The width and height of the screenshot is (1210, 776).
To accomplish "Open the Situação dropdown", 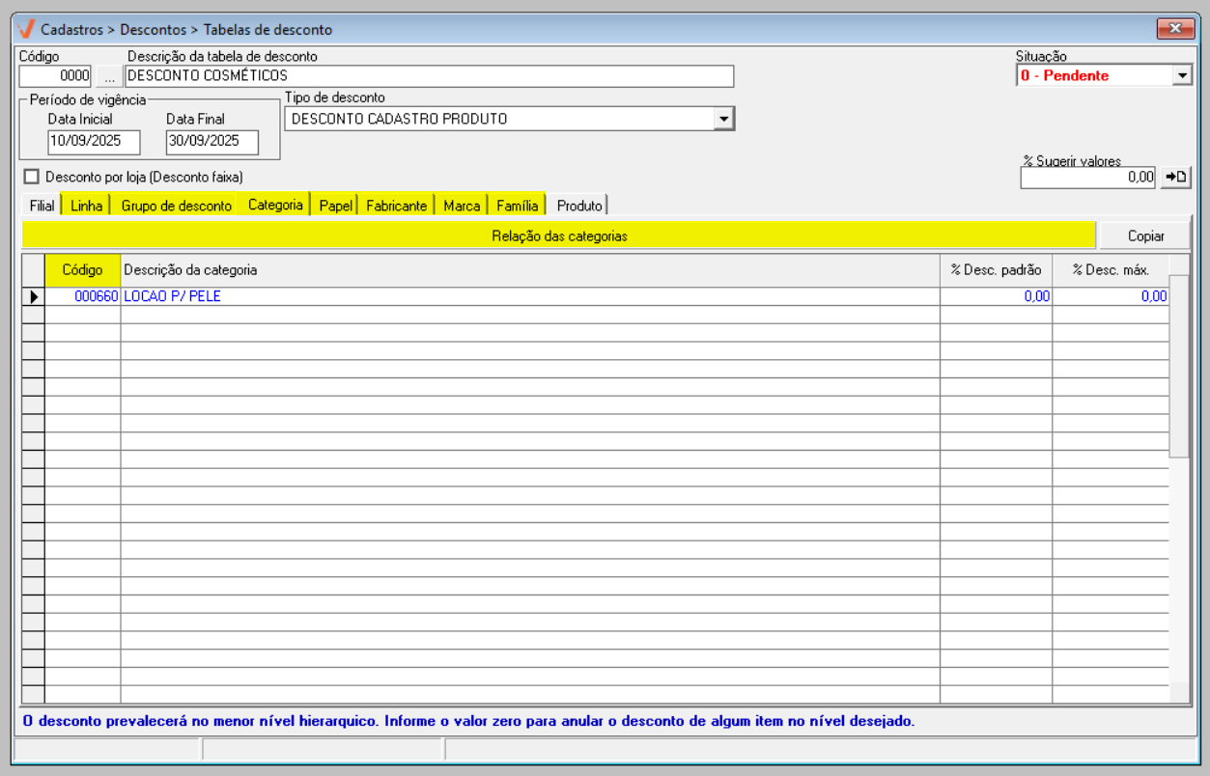I will coord(1182,75).
